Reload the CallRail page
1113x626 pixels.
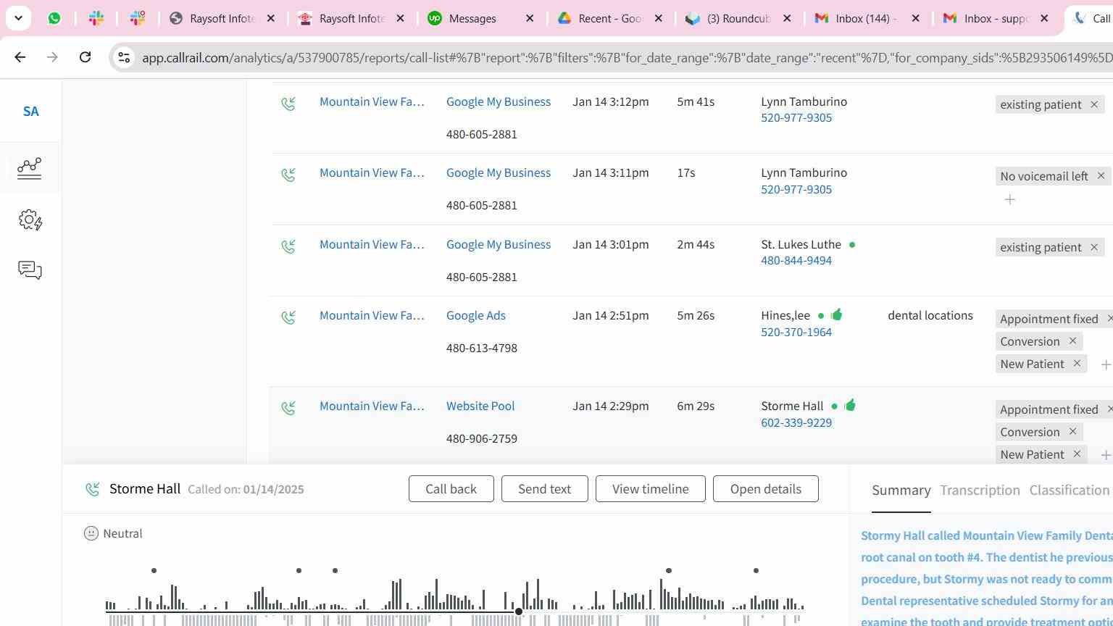coord(85,57)
